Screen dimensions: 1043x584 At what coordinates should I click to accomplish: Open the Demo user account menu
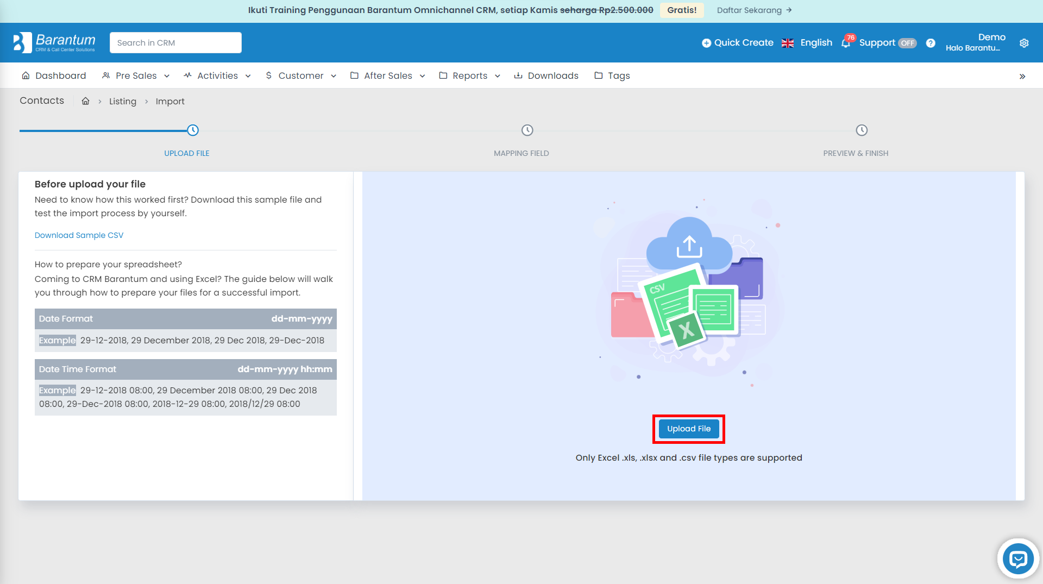point(975,42)
